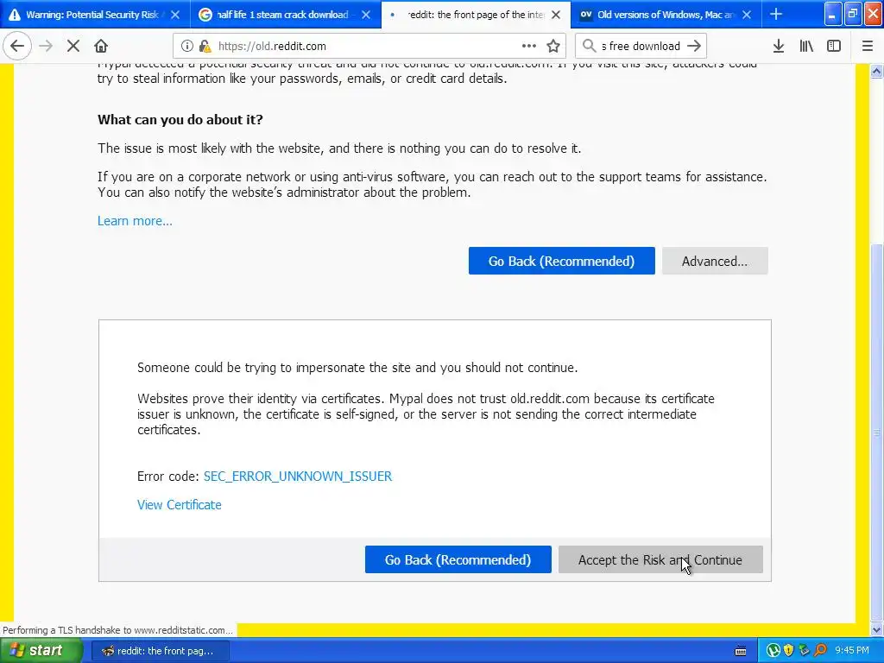
Task: Minimize the browser window
Action: tap(833, 15)
